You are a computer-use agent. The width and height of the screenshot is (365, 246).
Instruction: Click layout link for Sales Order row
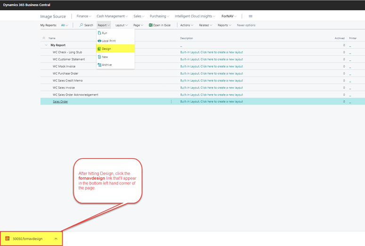click(x=211, y=102)
